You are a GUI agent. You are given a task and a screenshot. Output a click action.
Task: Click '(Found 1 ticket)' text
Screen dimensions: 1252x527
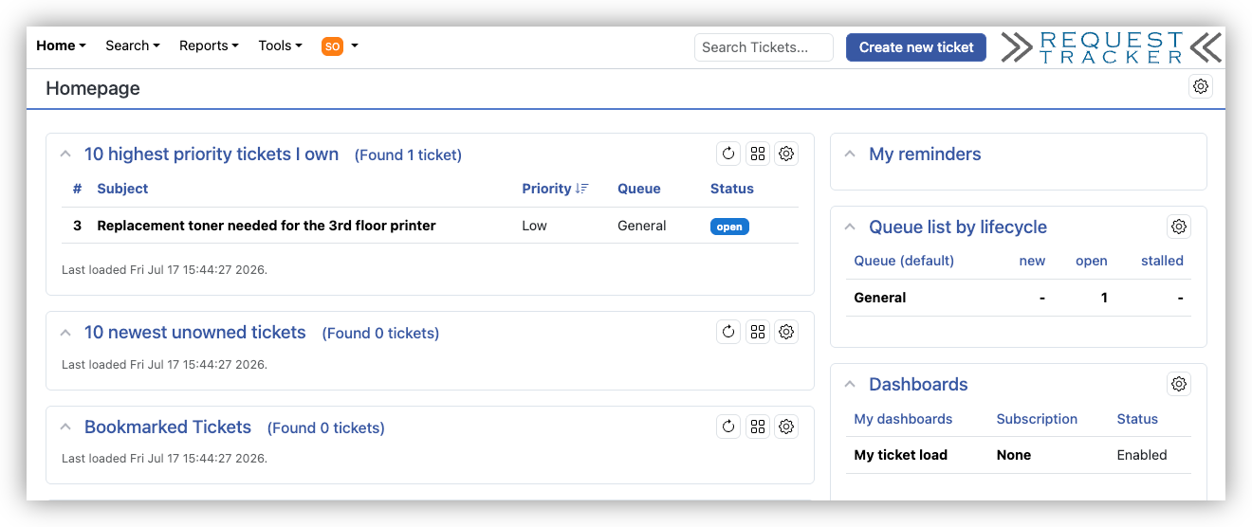tap(408, 155)
